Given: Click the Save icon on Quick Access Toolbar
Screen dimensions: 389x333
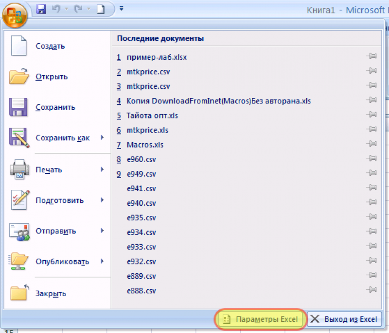Looking at the screenshot, I should tap(41, 9).
